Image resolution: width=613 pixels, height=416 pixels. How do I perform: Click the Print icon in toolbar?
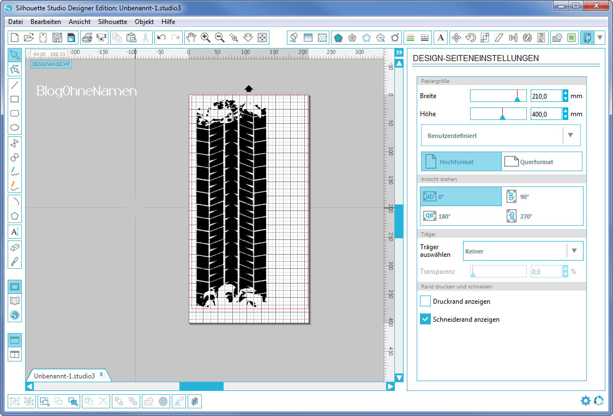point(86,38)
